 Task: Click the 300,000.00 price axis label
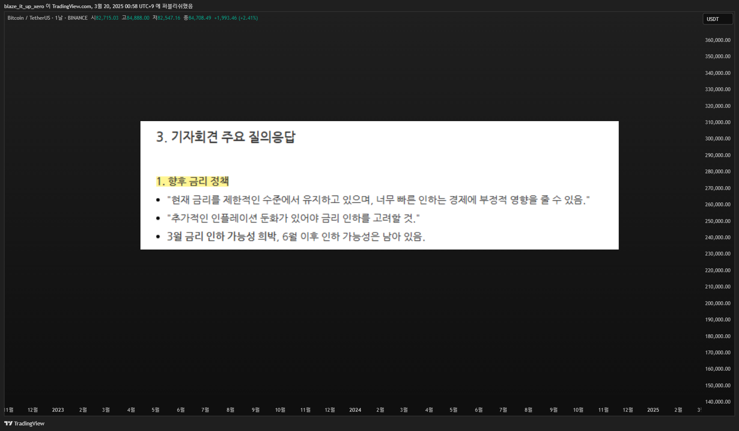pyautogui.click(x=718, y=139)
